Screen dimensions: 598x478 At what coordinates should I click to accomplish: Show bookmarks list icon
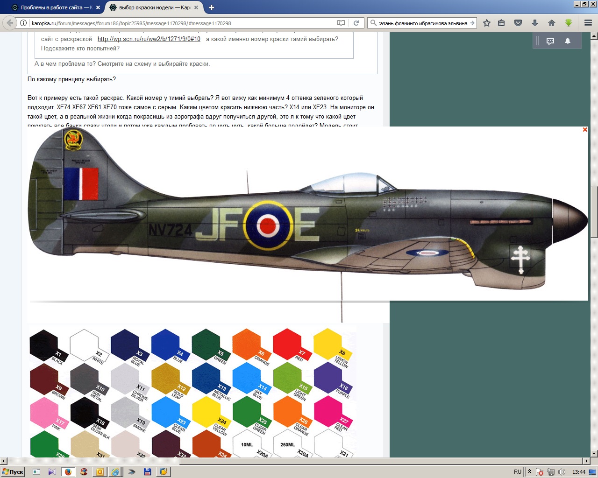click(501, 23)
